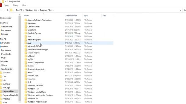
Task: Select 3D Objects in navigation pane
Action: click(6, 43)
